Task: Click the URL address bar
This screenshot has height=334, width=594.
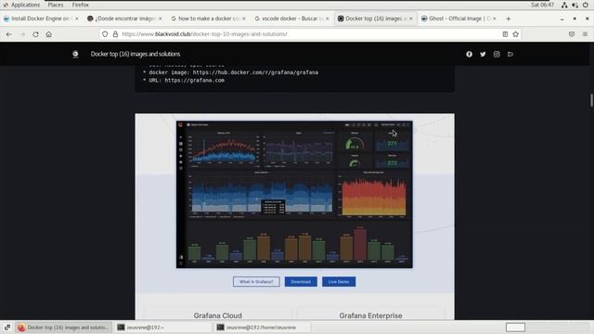Action: click(x=311, y=34)
